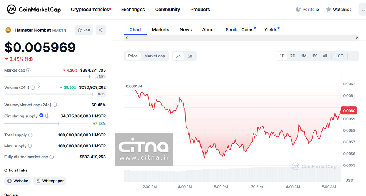Open Portfolio pie chart icon
Screen dimensions: 366x196
point(298,10)
